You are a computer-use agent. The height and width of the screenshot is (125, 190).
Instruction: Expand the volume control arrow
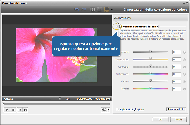click(x=109, y=110)
